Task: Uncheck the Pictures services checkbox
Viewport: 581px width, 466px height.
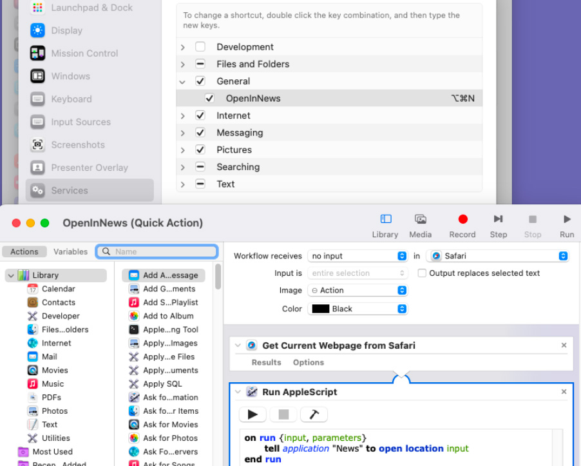Action: pyautogui.click(x=200, y=150)
